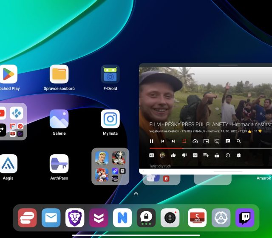Screen dimensions: 272x238
Task: Expand the app drawer with up chevron
Action: pyautogui.click(x=136, y=193)
